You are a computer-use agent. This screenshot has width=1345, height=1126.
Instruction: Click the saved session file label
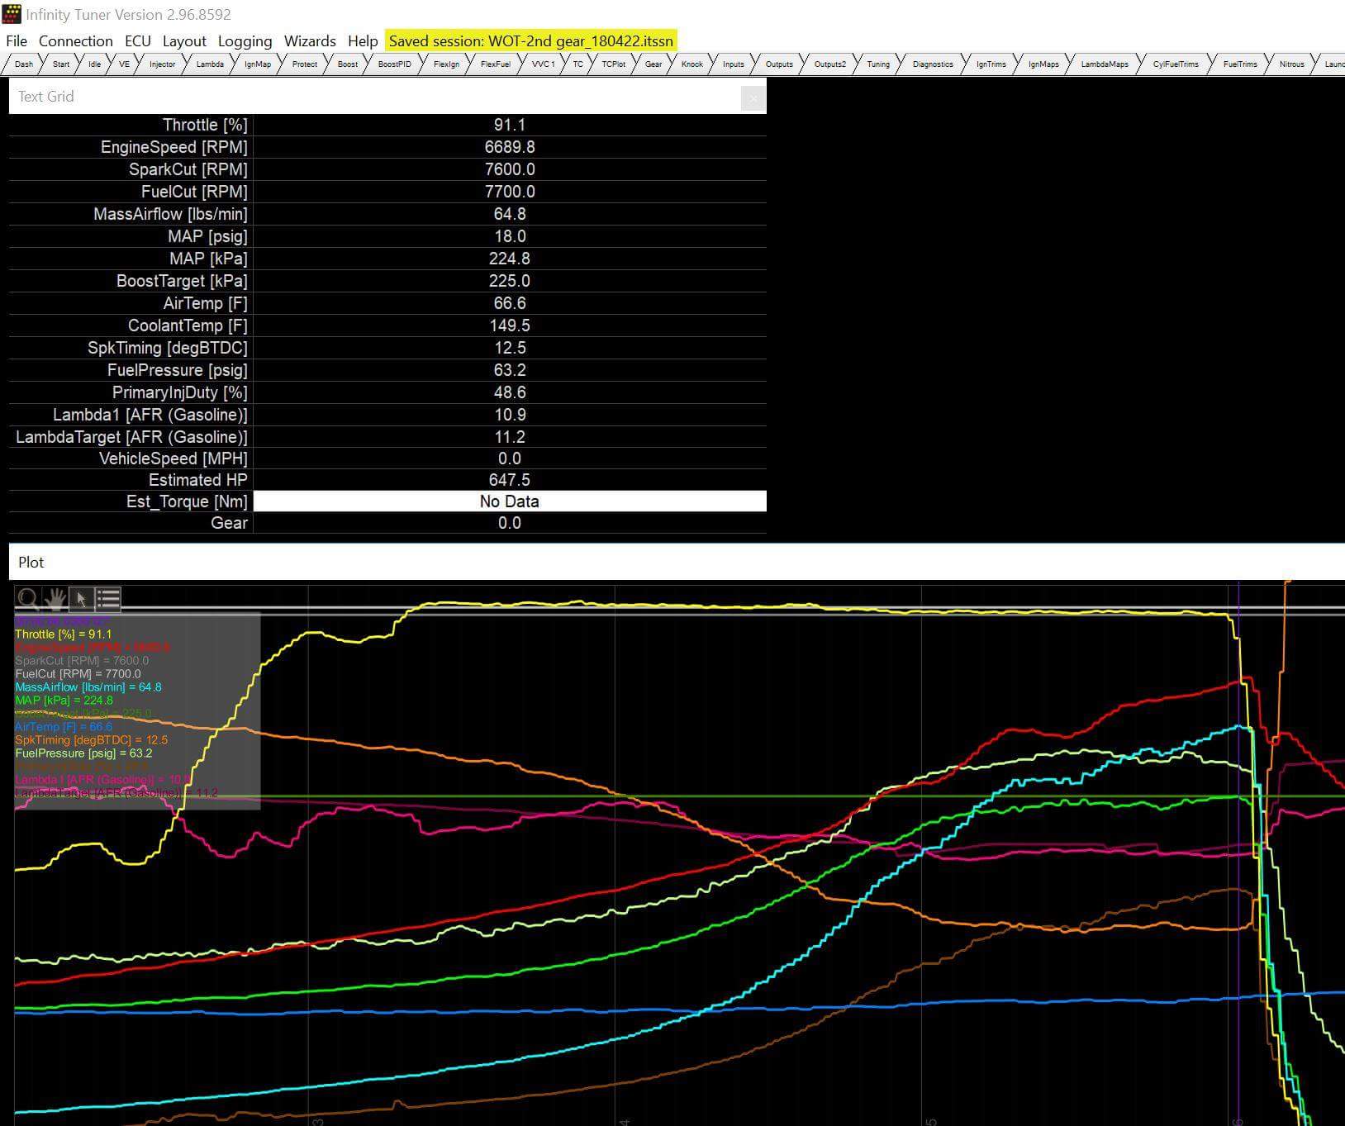pos(530,41)
